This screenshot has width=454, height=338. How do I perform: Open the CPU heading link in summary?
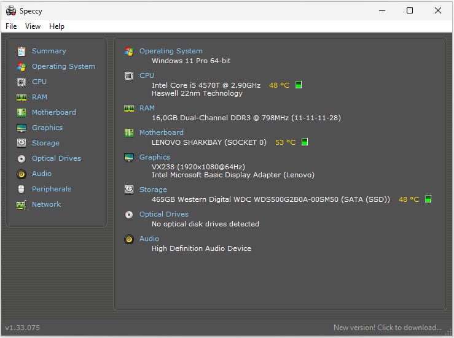coord(147,75)
